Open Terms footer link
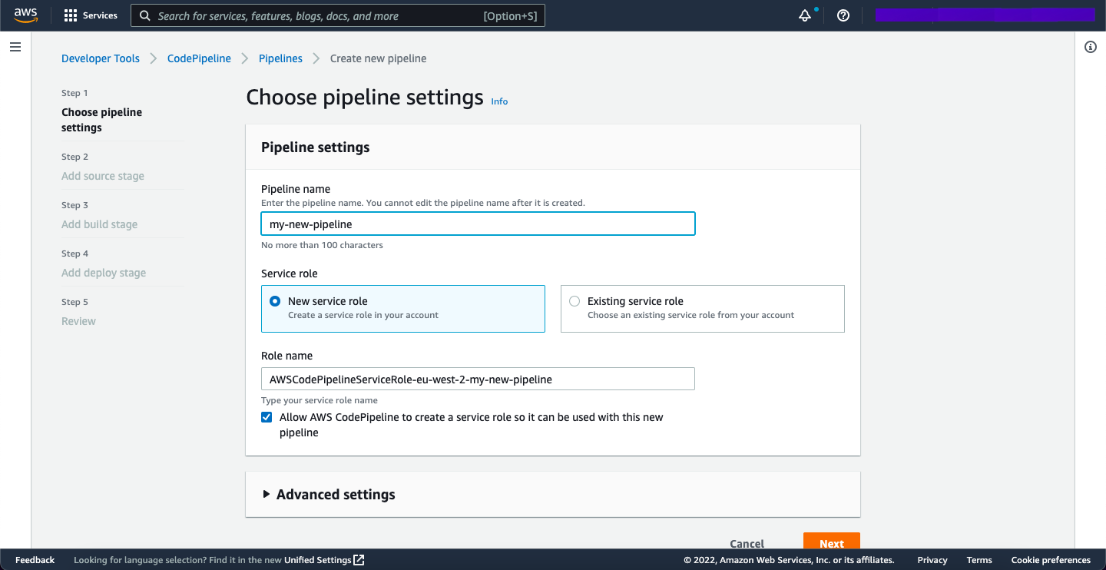The image size is (1106, 570). coord(979,560)
